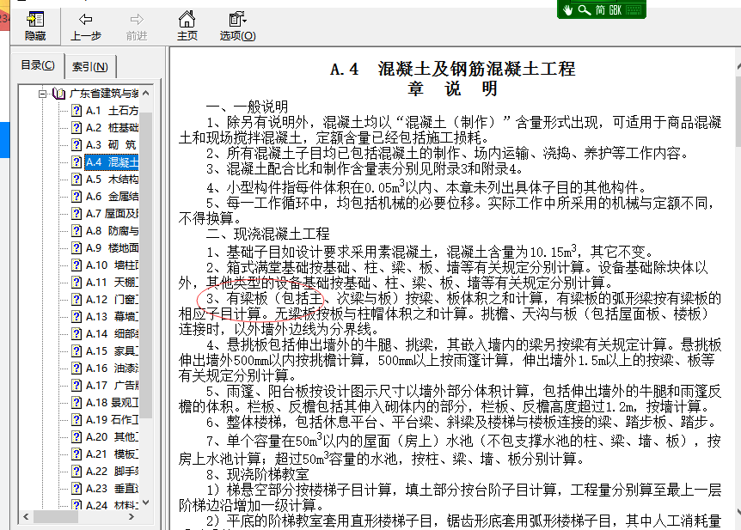Open topic A.16 油漆

pyautogui.click(x=112, y=368)
